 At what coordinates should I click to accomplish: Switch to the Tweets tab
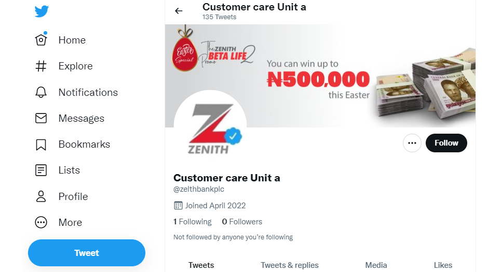coord(201,265)
